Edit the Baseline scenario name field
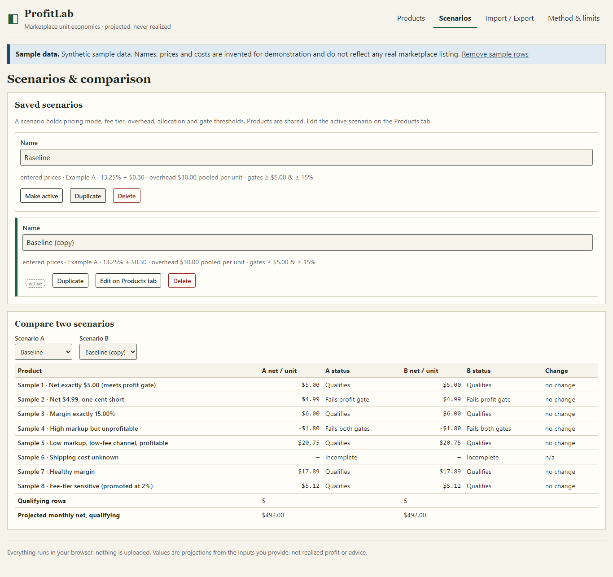The width and height of the screenshot is (613, 577). [306, 157]
